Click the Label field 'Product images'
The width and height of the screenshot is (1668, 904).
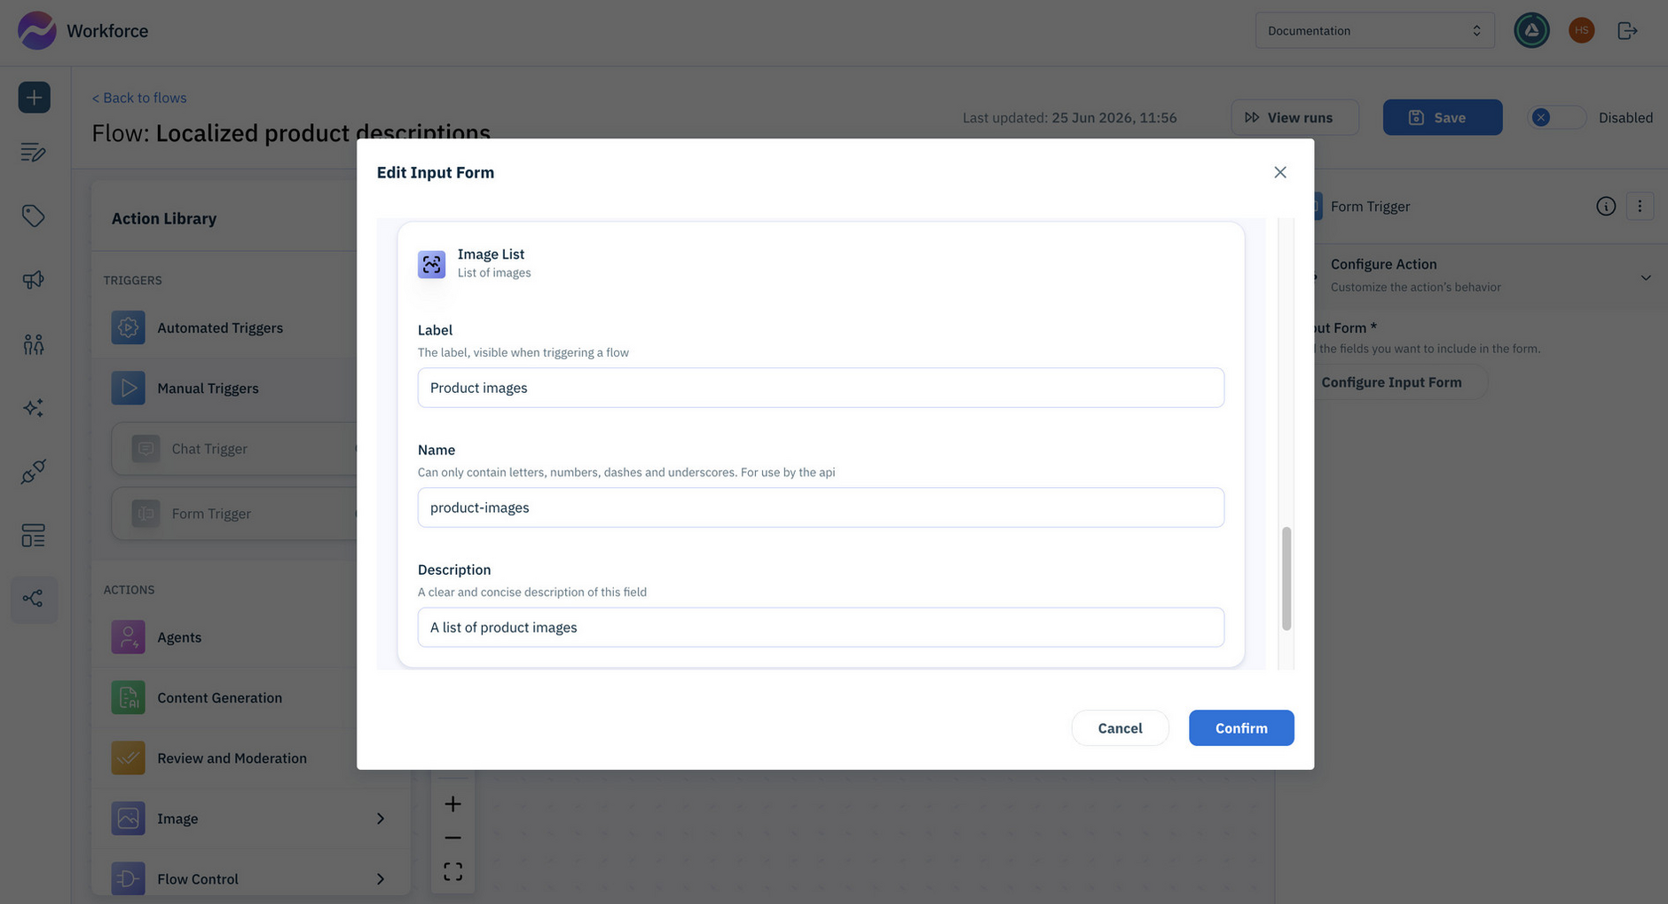[821, 389]
